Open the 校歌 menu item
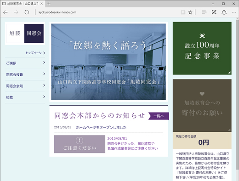239x181 pixels. pos(25,97)
